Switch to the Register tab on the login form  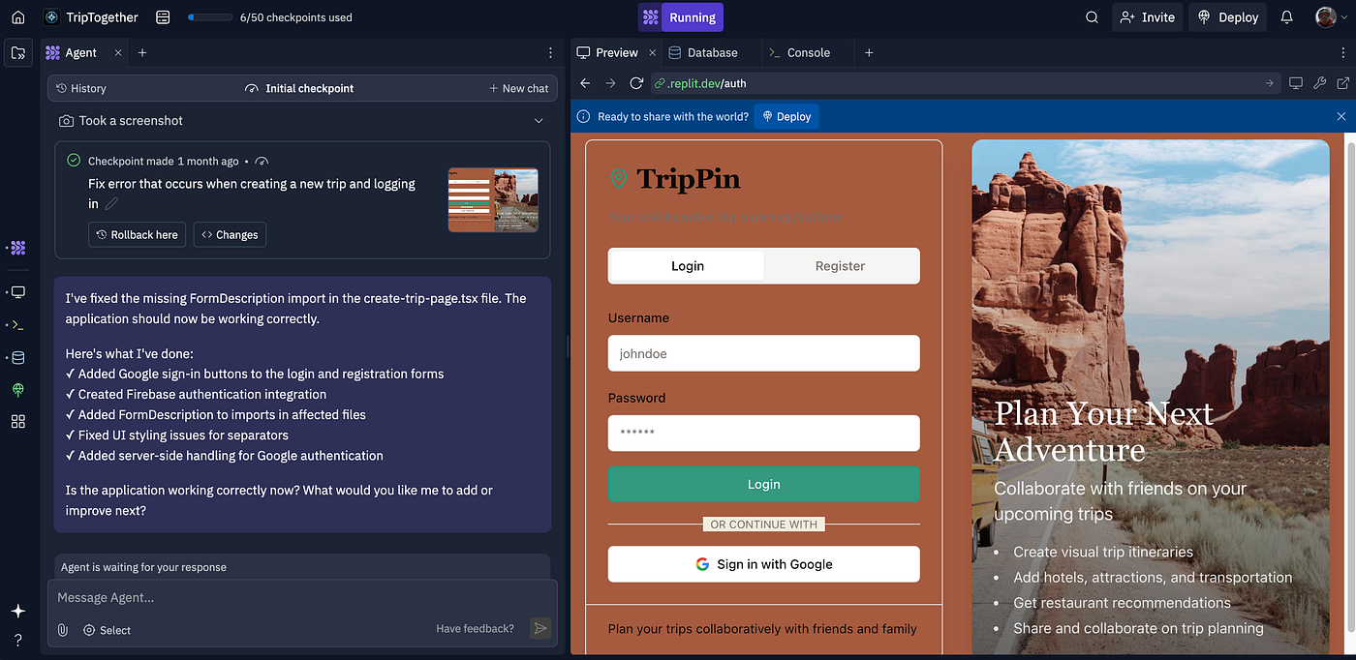tap(840, 265)
